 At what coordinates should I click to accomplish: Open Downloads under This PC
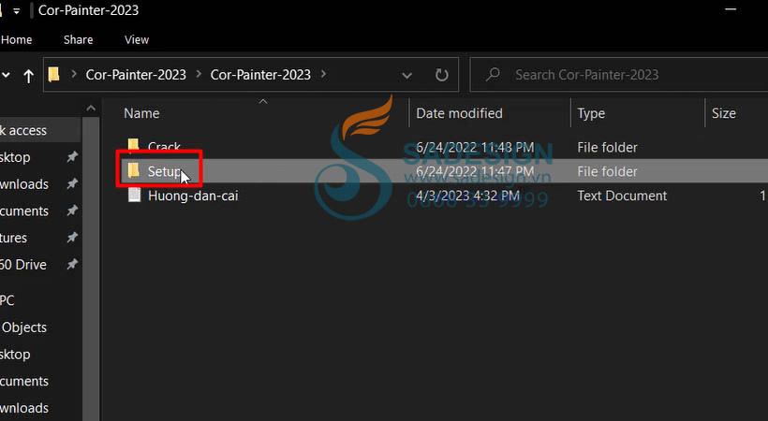24,408
